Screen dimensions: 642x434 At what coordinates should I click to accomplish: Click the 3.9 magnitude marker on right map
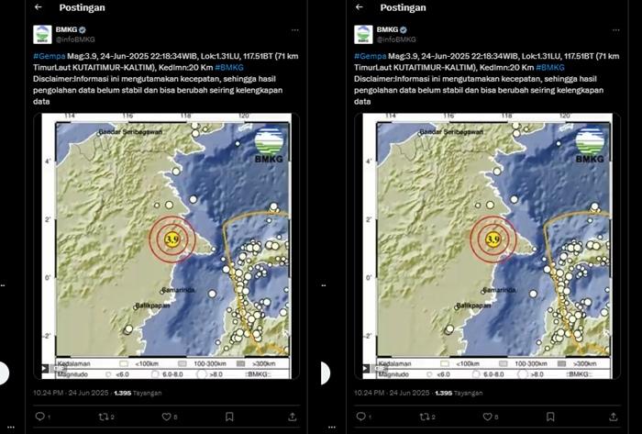(x=493, y=239)
